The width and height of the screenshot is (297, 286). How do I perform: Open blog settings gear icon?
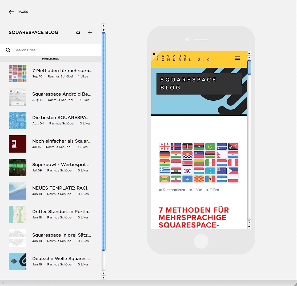[x=78, y=32]
